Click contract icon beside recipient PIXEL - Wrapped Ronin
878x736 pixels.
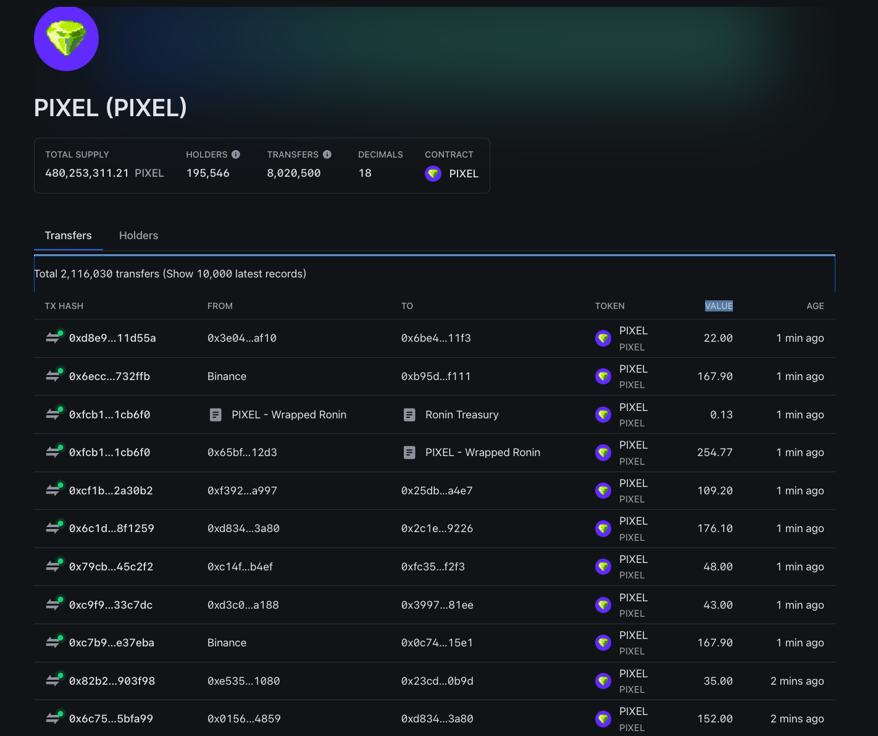pos(409,452)
